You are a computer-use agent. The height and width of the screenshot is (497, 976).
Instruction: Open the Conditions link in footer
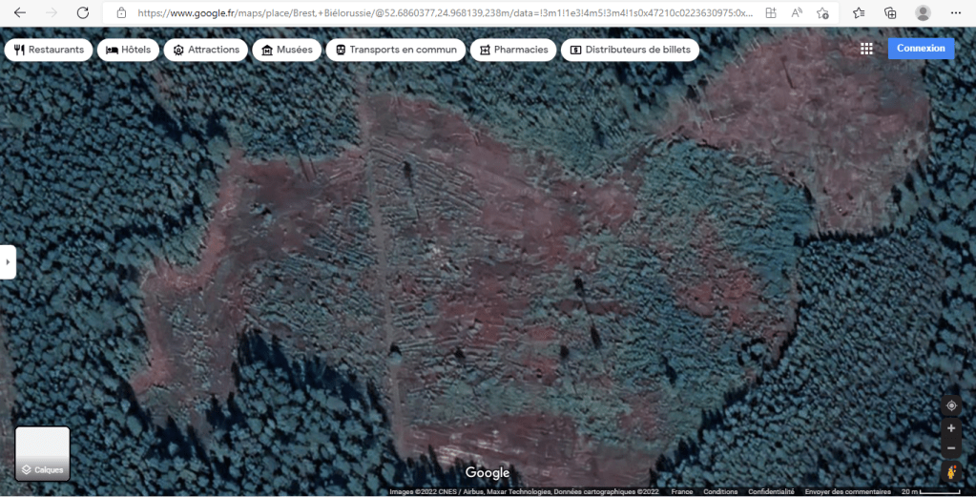(x=720, y=492)
